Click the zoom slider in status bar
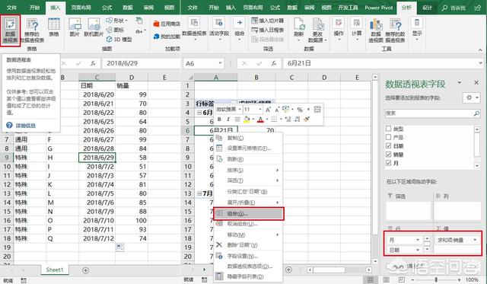 436,279
